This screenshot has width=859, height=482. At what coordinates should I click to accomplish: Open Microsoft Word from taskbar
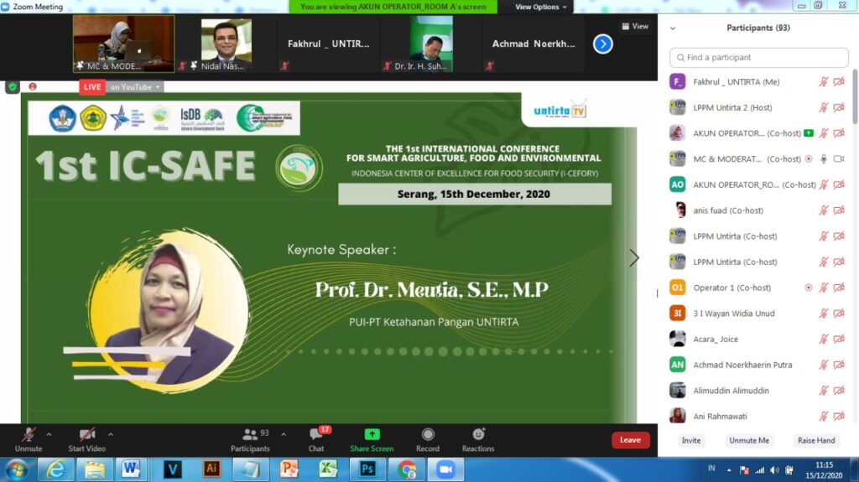131,469
